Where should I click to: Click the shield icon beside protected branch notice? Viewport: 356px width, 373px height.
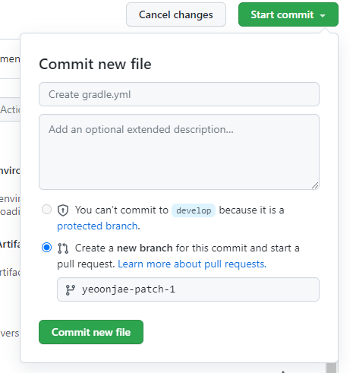pyautogui.click(x=63, y=210)
